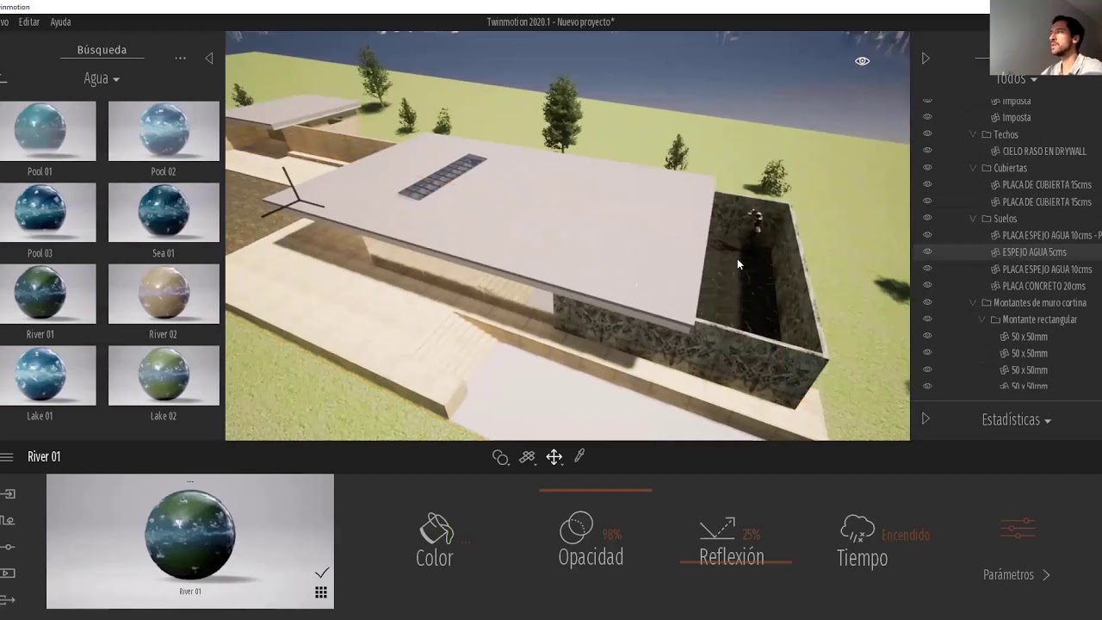The height and width of the screenshot is (620, 1102).
Task: Open the Export dock icon
Action: (8, 599)
